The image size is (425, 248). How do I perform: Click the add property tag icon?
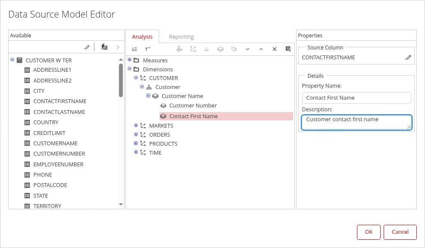(x=234, y=49)
